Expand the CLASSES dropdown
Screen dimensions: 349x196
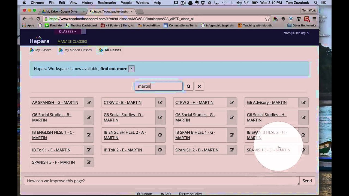point(68,32)
